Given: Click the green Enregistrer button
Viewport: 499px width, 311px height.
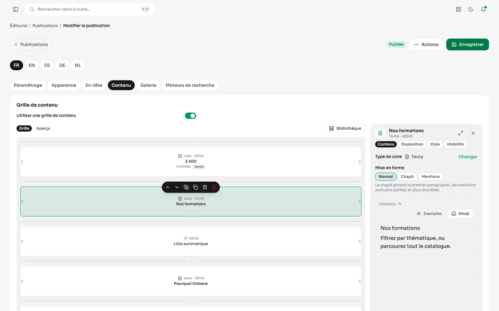Looking at the screenshot, I should [468, 44].
